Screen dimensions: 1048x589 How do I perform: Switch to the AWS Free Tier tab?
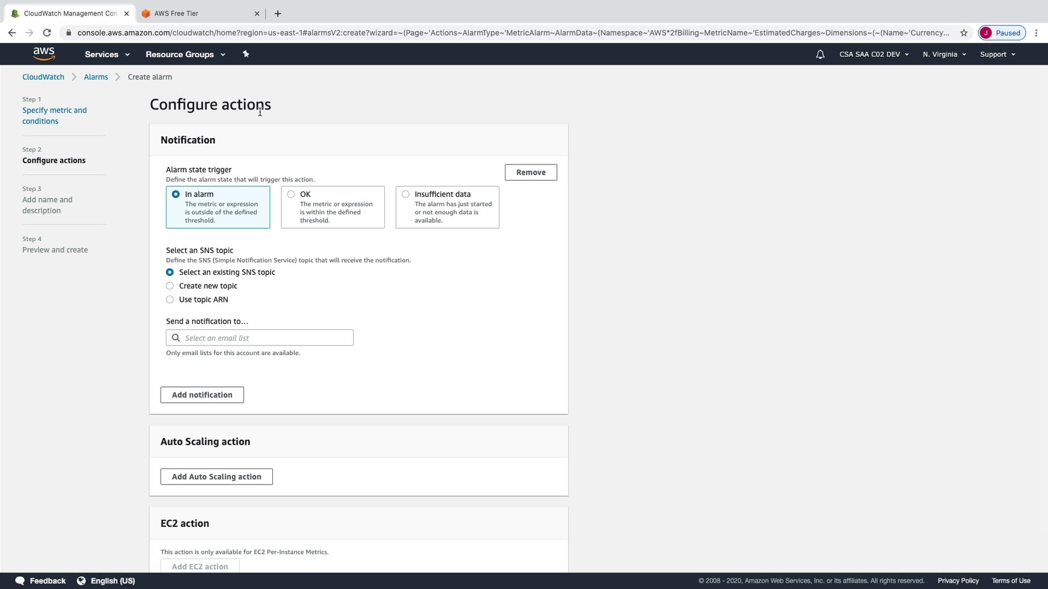(x=200, y=13)
